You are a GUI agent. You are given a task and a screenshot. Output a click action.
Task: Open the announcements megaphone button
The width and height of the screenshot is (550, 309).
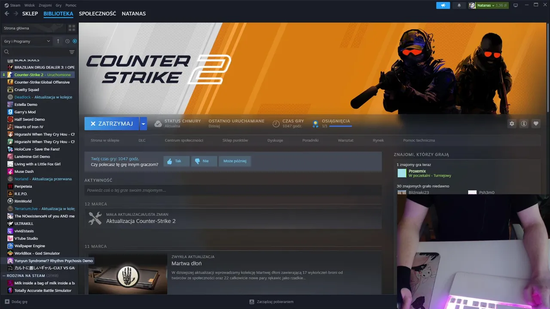coord(443,5)
